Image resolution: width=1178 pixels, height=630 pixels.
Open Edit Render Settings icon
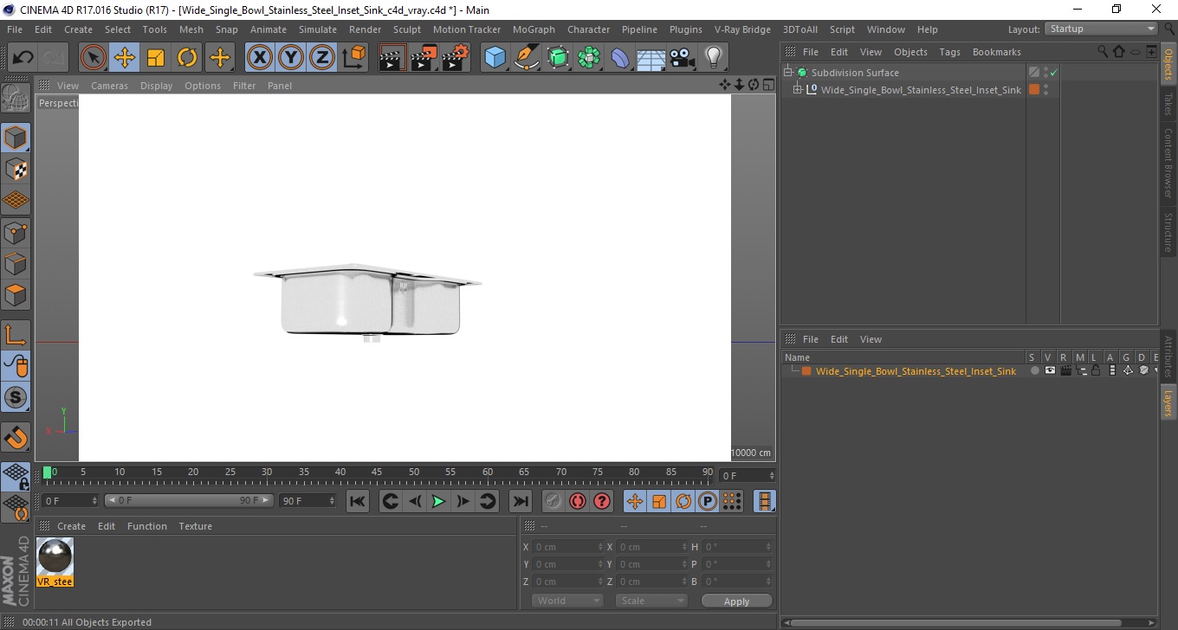[456, 58]
